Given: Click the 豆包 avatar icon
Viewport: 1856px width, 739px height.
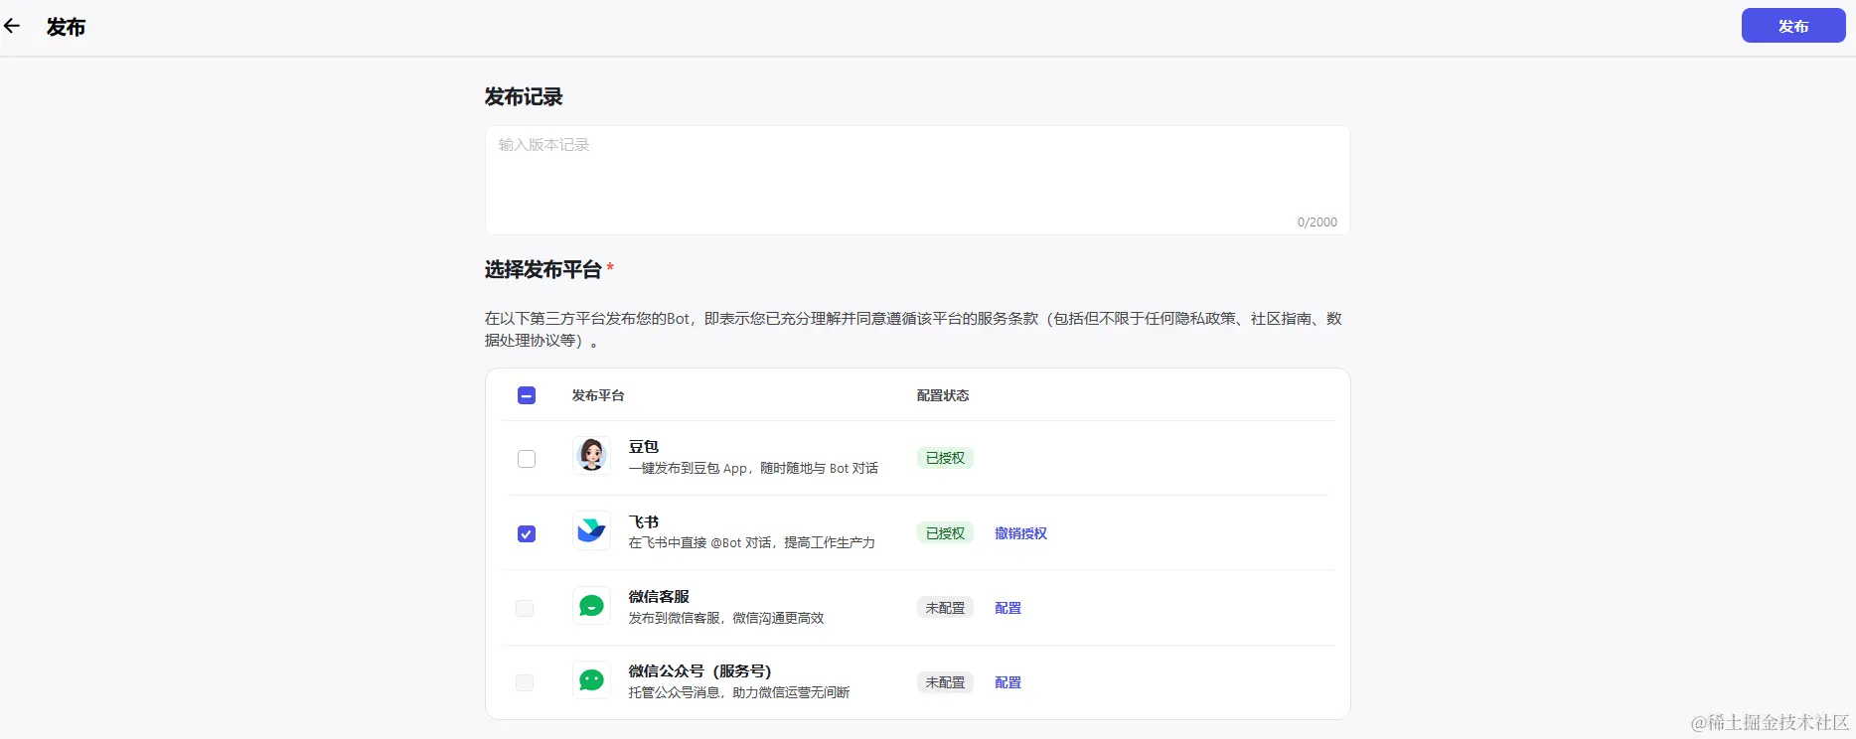Looking at the screenshot, I should click(x=591, y=456).
